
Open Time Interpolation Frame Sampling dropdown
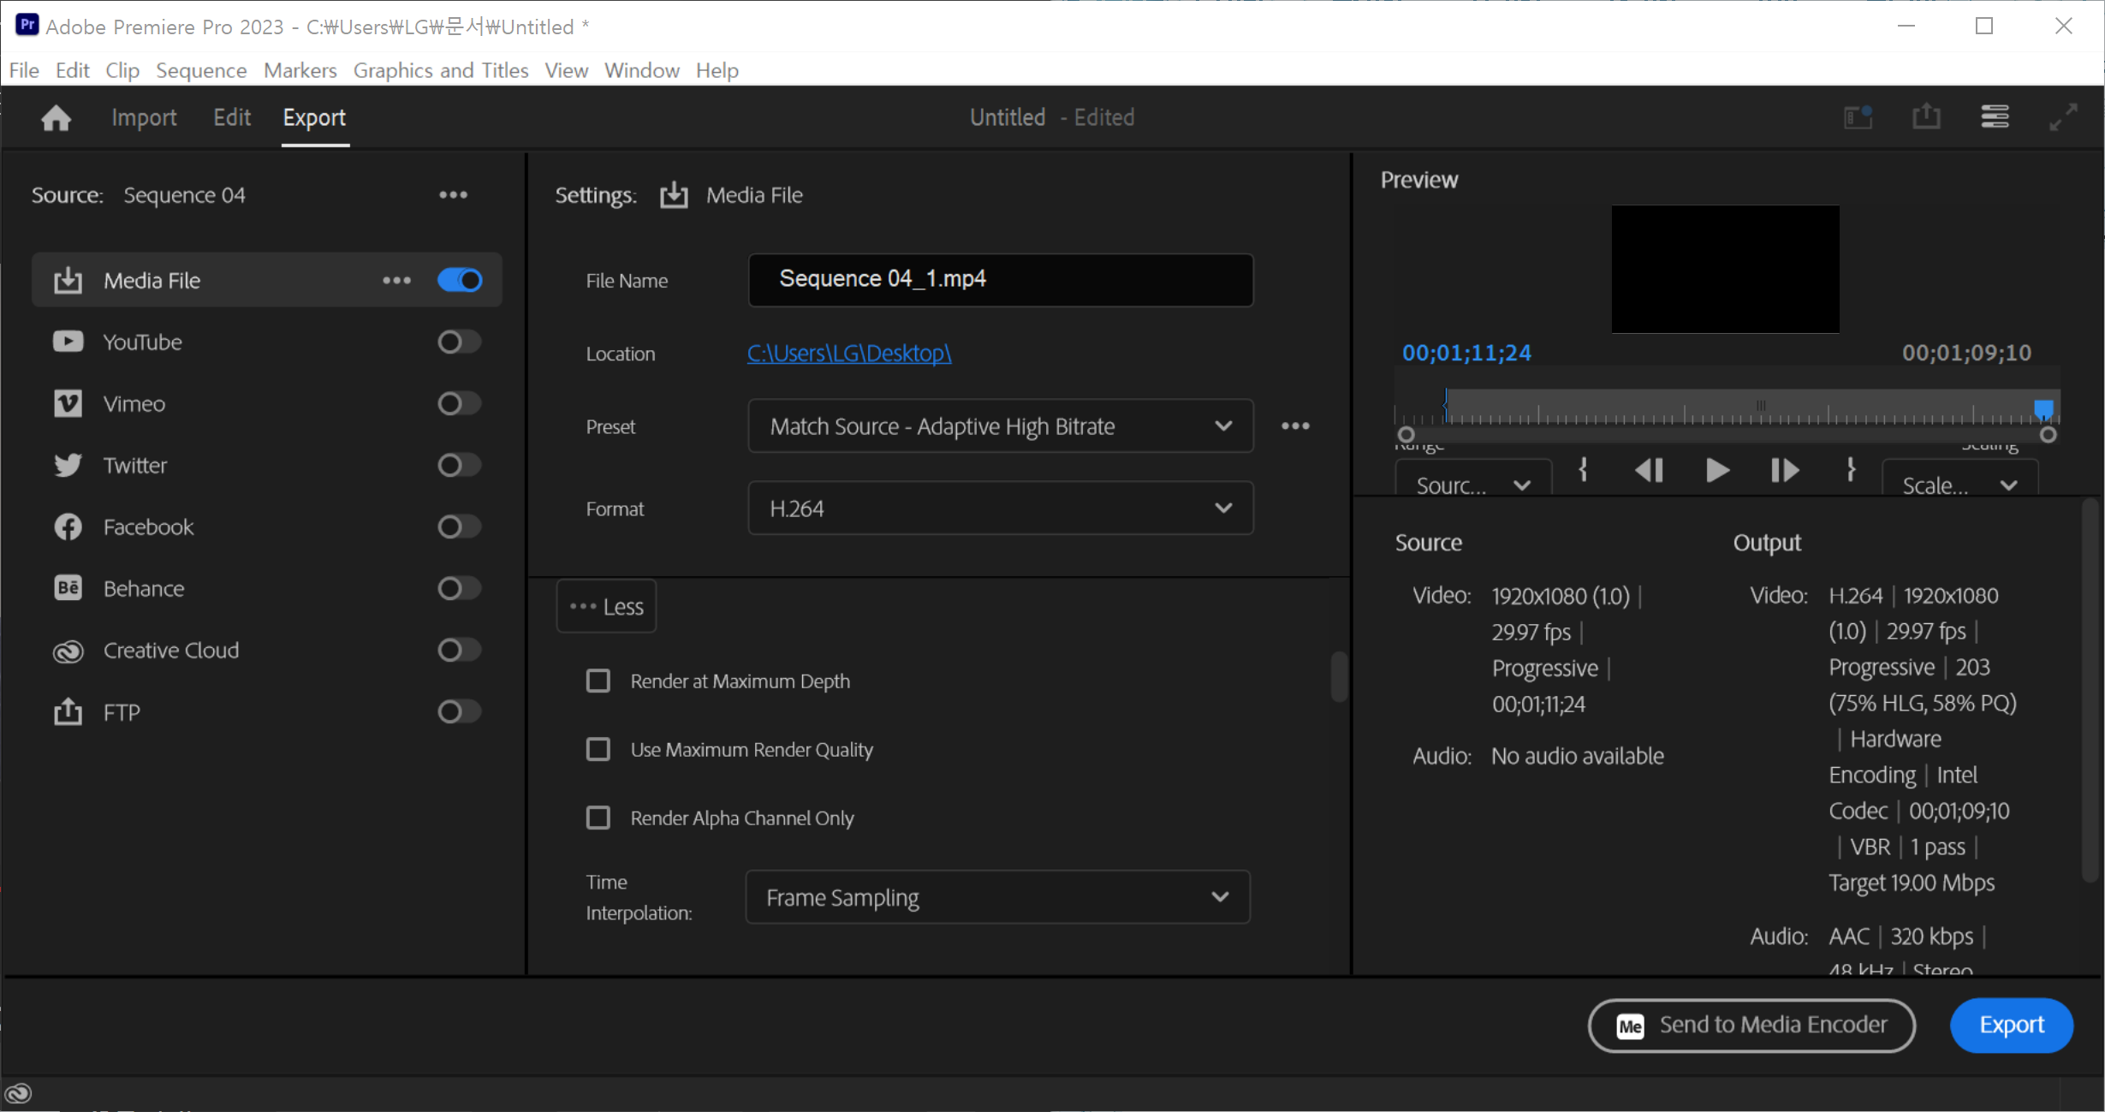(997, 897)
